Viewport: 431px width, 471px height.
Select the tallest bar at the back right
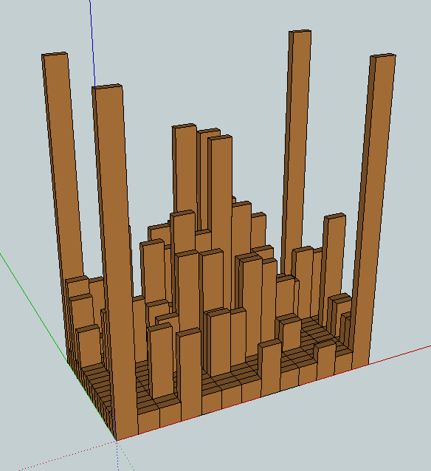[x=297, y=154]
